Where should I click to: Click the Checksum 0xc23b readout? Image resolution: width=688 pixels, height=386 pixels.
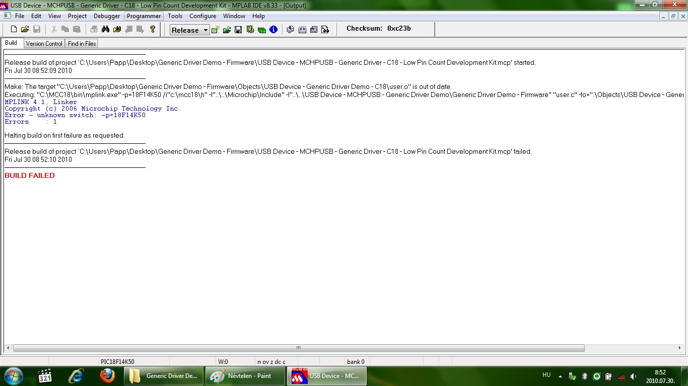[x=379, y=29]
